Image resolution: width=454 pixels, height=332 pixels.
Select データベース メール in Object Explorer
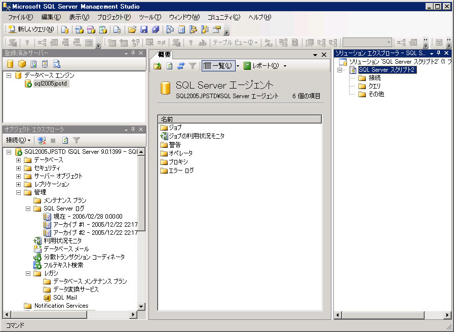pyautogui.click(x=61, y=249)
